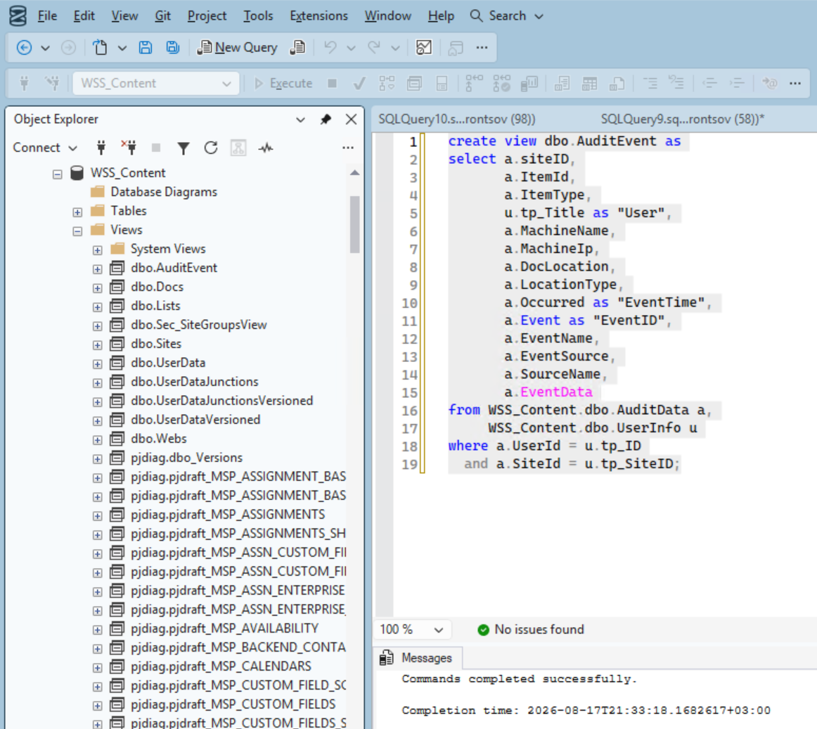The image size is (817, 729).
Task: Open the Activity Monitor chart icon
Action: pyautogui.click(x=424, y=47)
